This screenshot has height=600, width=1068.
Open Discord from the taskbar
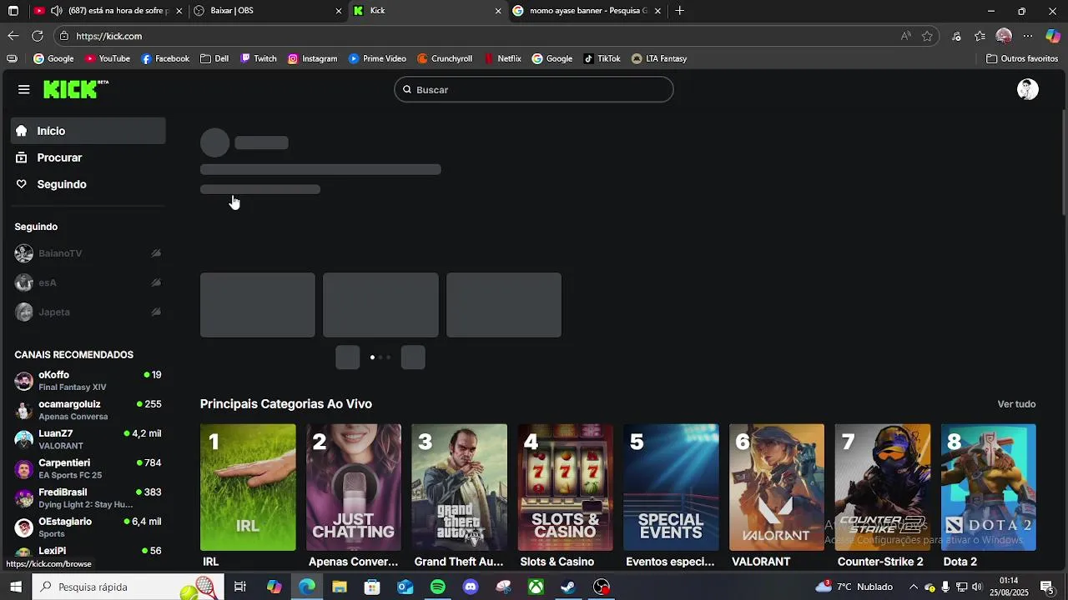471,587
